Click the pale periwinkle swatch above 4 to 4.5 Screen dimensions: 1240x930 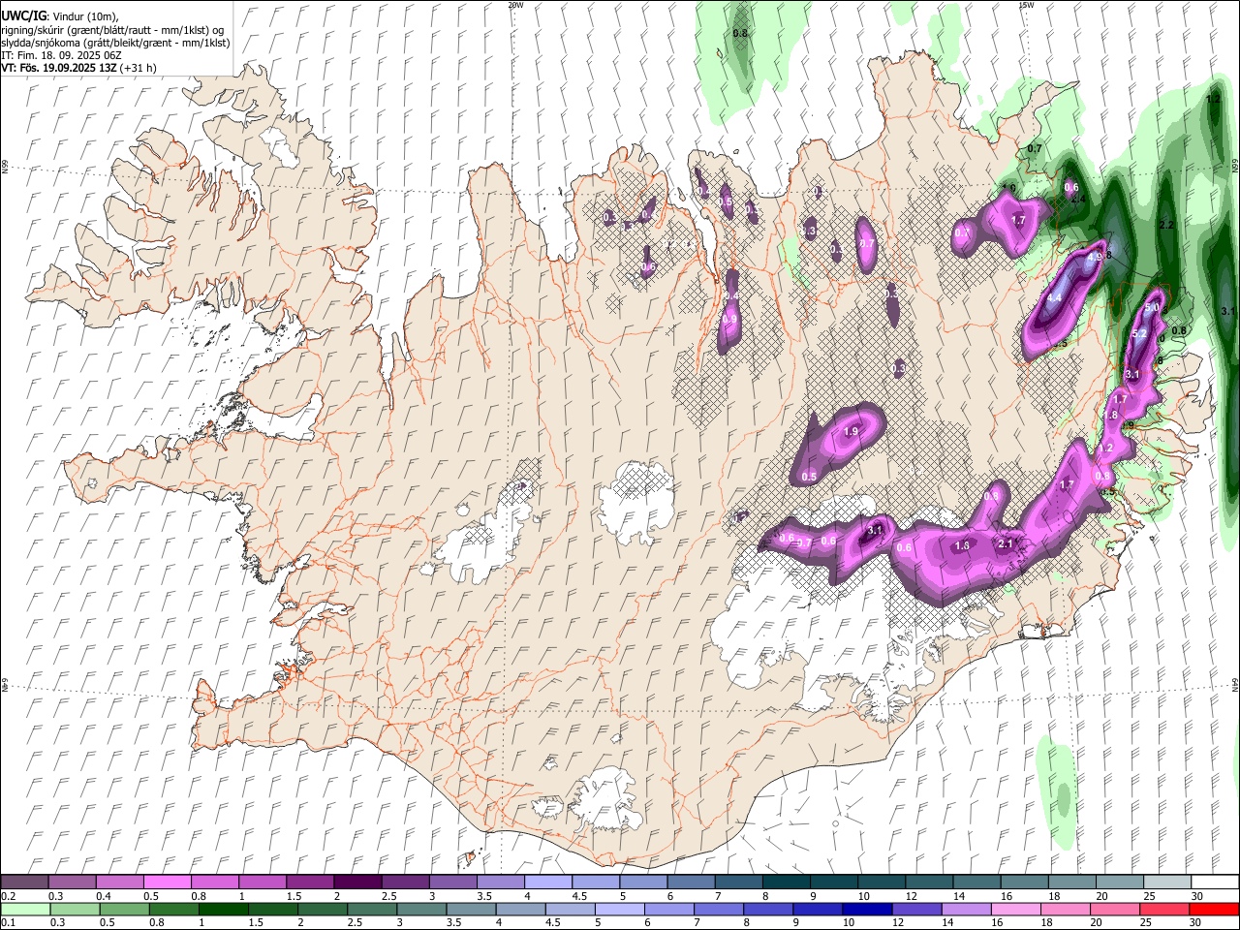[549, 882]
